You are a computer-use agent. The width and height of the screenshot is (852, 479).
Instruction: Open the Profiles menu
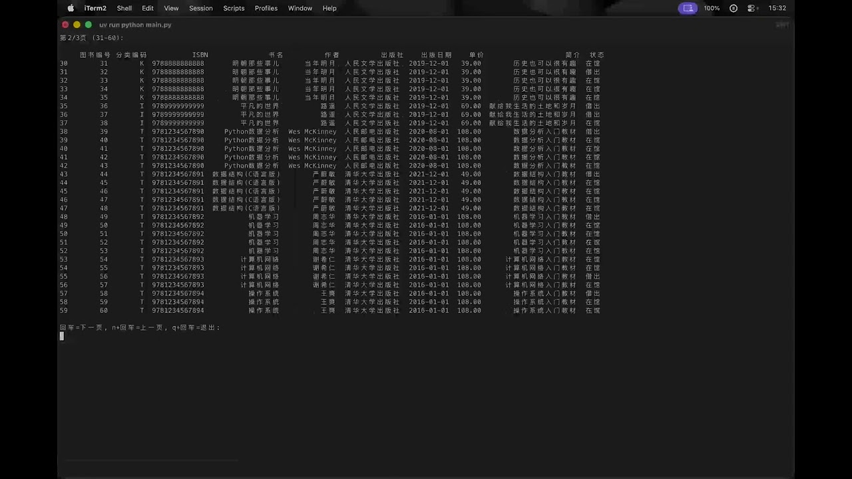coord(266,8)
